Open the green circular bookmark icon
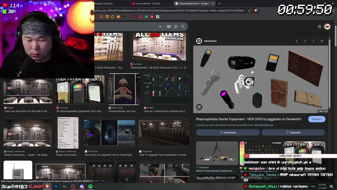 pyautogui.click(x=146, y=17)
